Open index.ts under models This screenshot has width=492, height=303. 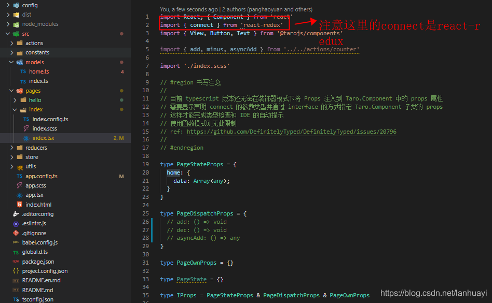coord(38,81)
